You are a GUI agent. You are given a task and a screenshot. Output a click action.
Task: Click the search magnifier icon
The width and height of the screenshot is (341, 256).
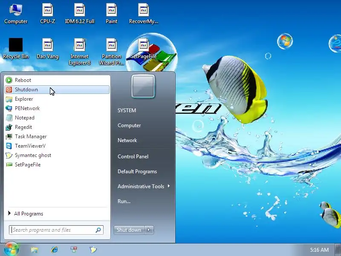coord(98,230)
